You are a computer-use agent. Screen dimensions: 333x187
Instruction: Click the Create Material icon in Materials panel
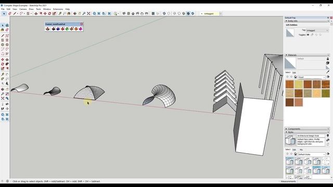(328, 63)
